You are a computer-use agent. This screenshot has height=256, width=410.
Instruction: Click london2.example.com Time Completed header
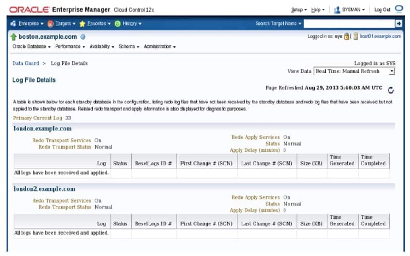point(373,221)
